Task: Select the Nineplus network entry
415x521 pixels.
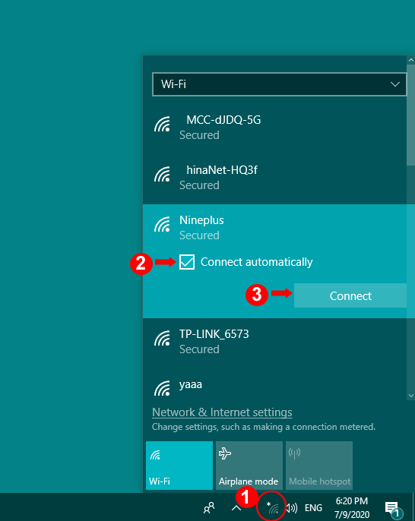Action: (274, 228)
